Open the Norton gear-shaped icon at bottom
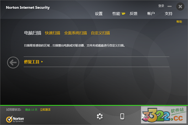This screenshot has width=188, height=125. click(100, 116)
